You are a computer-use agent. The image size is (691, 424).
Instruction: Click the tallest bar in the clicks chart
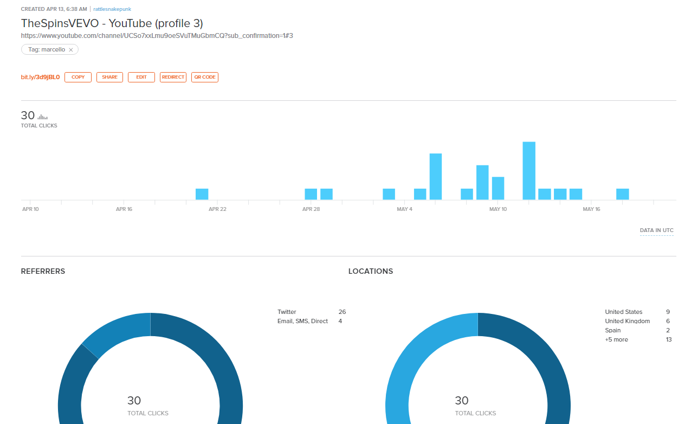point(529,171)
